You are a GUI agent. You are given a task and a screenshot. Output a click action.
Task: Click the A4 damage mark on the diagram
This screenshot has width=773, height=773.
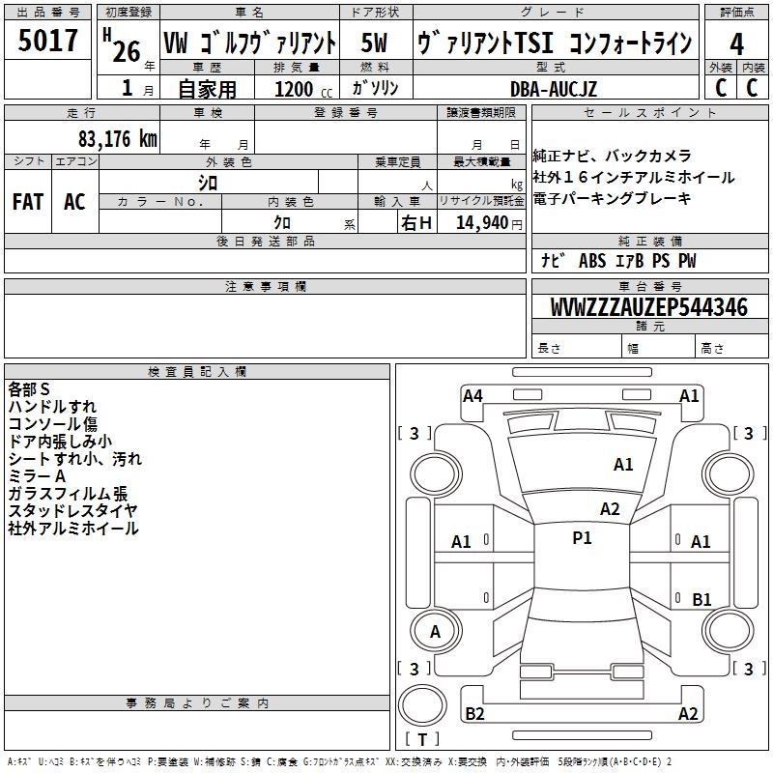pos(472,395)
